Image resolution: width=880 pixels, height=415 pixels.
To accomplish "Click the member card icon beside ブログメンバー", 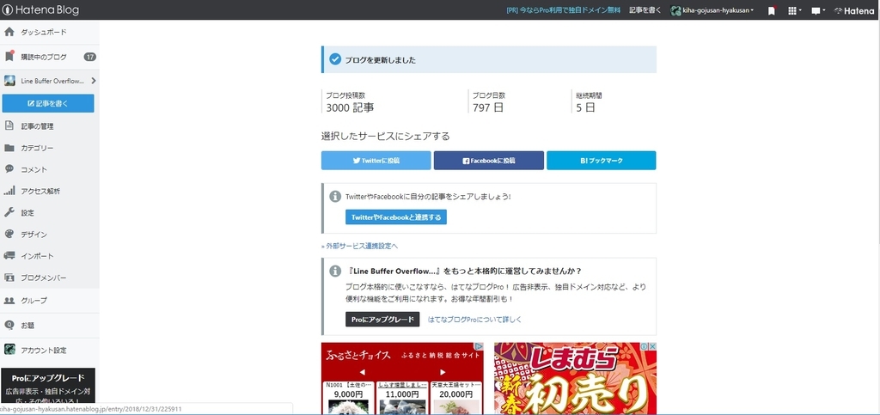I will [9, 277].
